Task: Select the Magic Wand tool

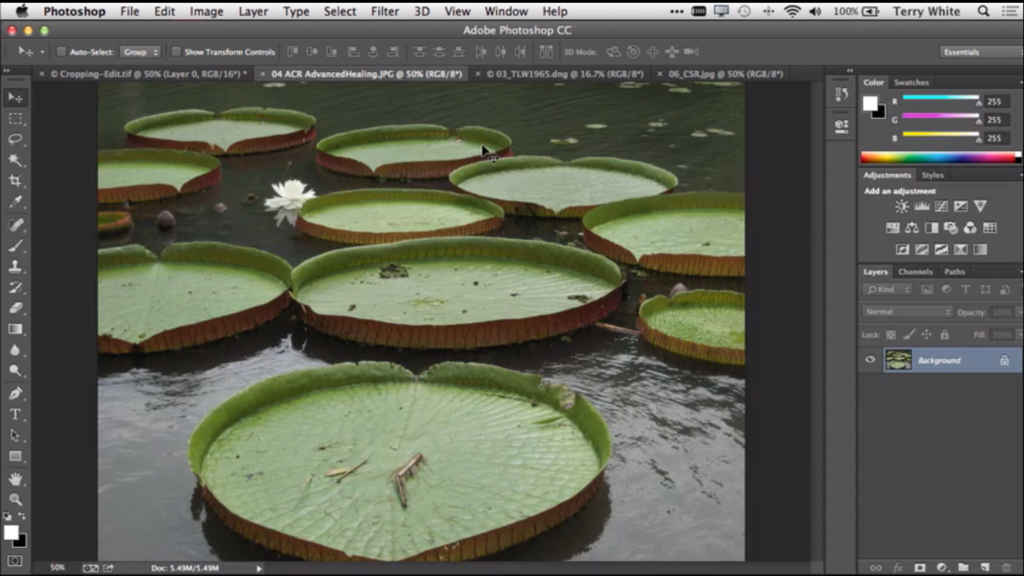Action: (15, 160)
